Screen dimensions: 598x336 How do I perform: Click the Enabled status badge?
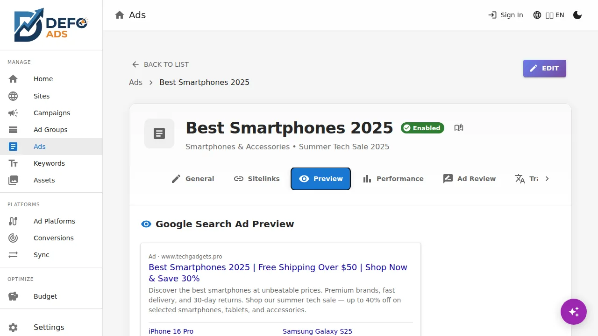[422, 128]
